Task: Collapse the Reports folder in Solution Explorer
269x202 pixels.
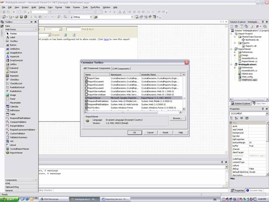Action: (x=235, y=43)
